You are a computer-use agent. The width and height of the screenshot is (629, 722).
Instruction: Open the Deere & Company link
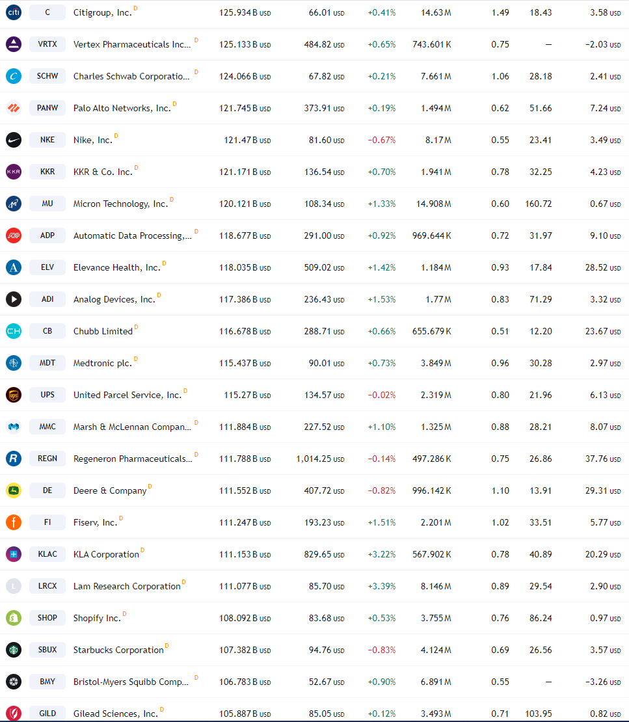click(110, 491)
